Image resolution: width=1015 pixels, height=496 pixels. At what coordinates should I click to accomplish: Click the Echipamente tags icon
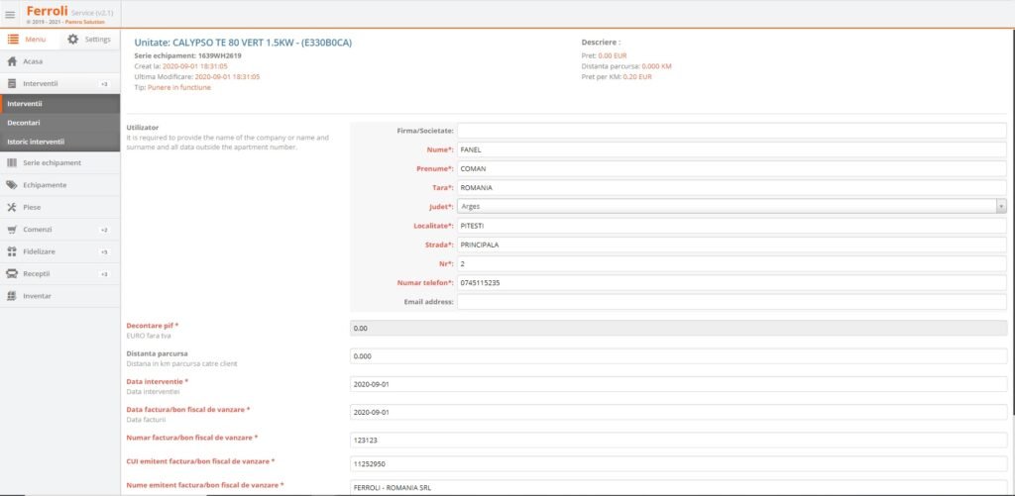[12, 185]
